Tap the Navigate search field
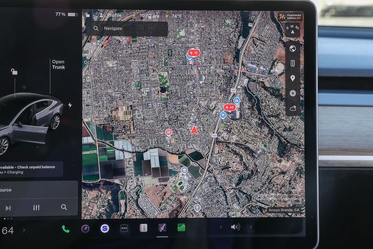Viewport: 373px width, 249px height. [127, 29]
